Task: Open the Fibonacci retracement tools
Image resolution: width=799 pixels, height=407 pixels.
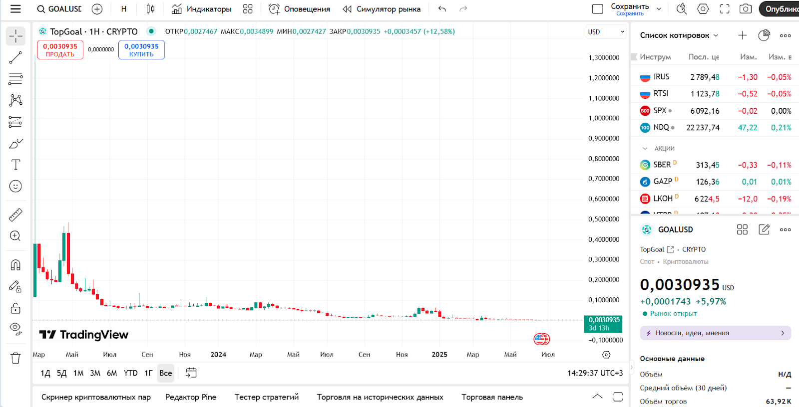Action: [x=15, y=79]
